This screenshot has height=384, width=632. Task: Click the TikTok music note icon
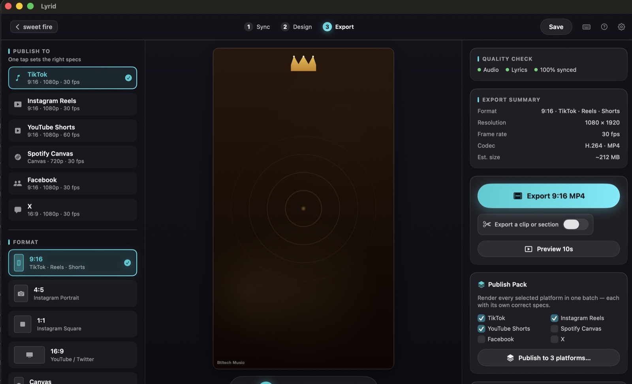pyautogui.click(x=18, y=78)
